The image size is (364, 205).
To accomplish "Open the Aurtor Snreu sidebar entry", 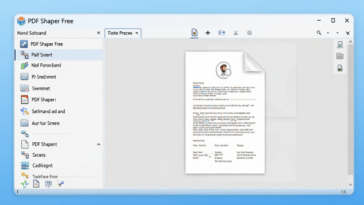I will pyautogui.click(x=59, y=123).
